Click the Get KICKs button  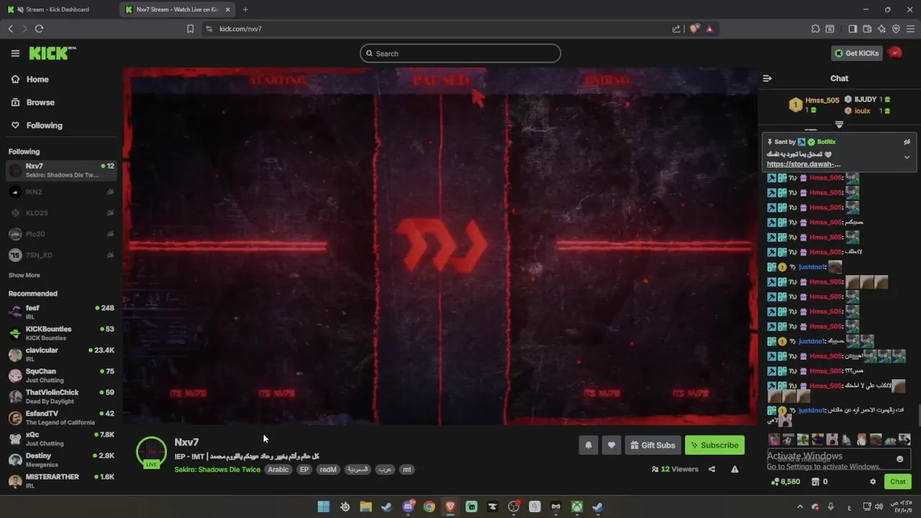(856, 53)
